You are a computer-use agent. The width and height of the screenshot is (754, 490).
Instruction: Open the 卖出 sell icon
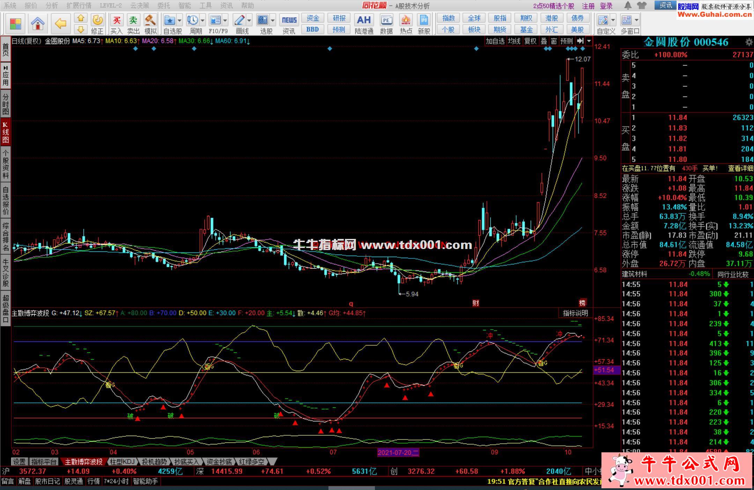133,20
